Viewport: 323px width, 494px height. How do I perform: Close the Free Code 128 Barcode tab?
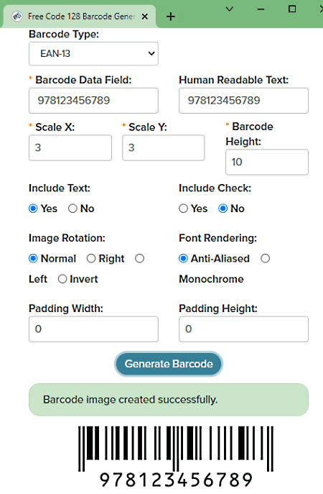click(145, 17)
